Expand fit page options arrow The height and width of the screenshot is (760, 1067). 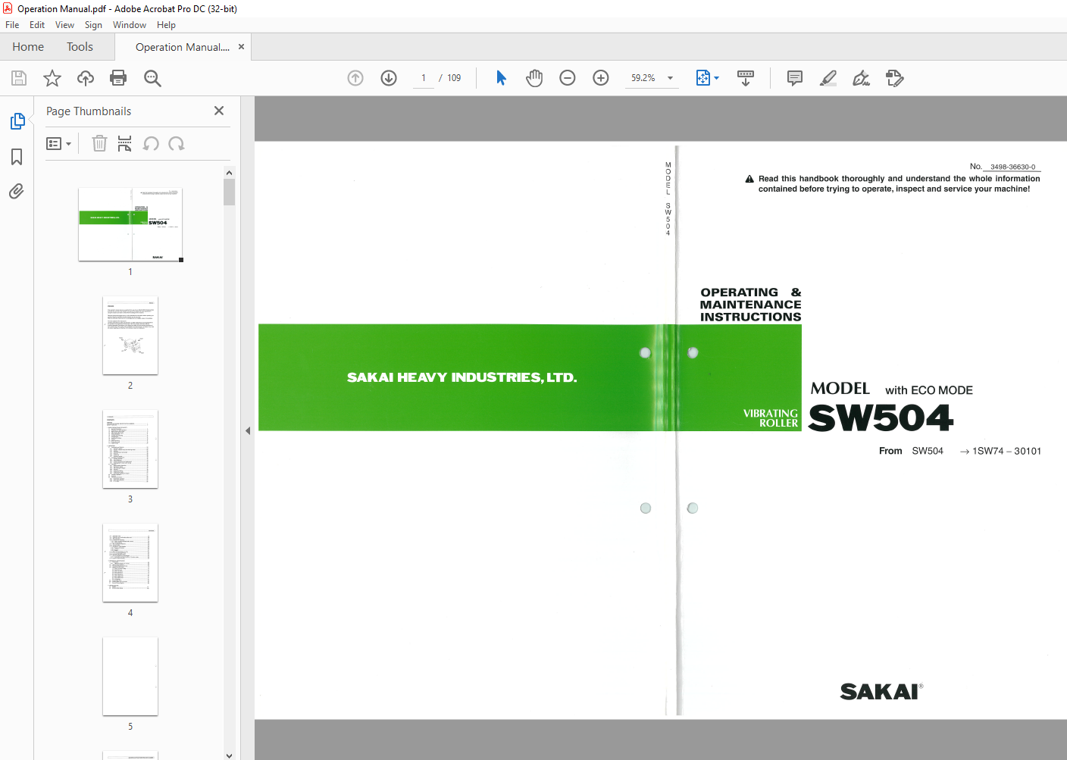pos(717,78)
